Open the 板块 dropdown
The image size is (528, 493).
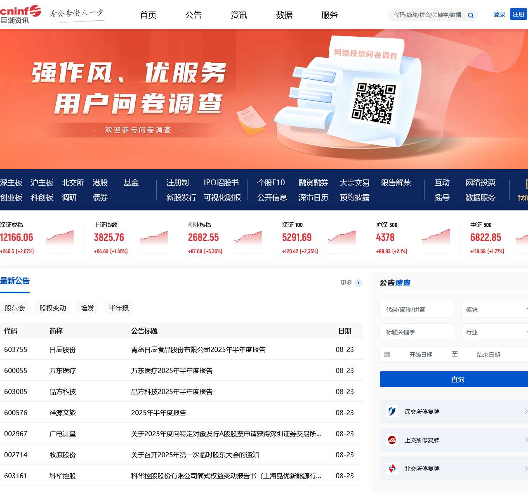[x=495, y=309]
